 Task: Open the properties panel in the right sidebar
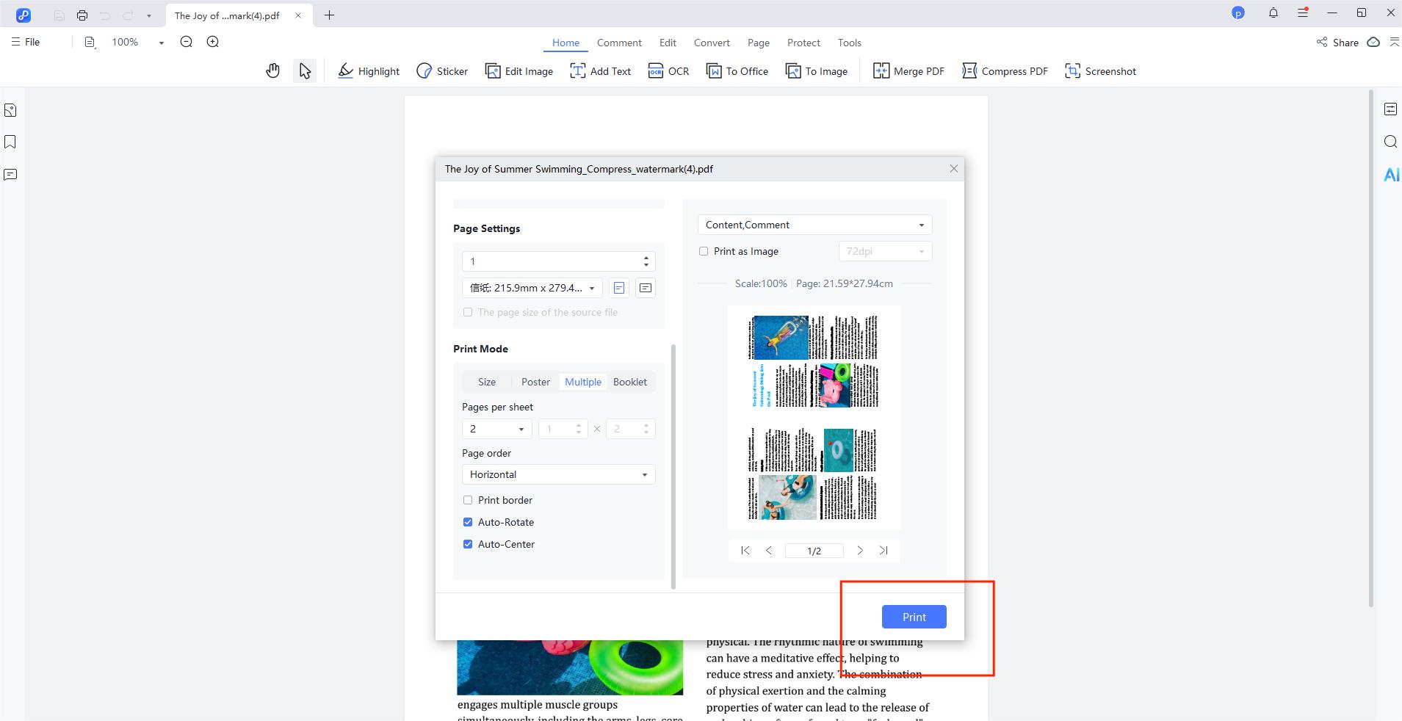point(1390,109)
